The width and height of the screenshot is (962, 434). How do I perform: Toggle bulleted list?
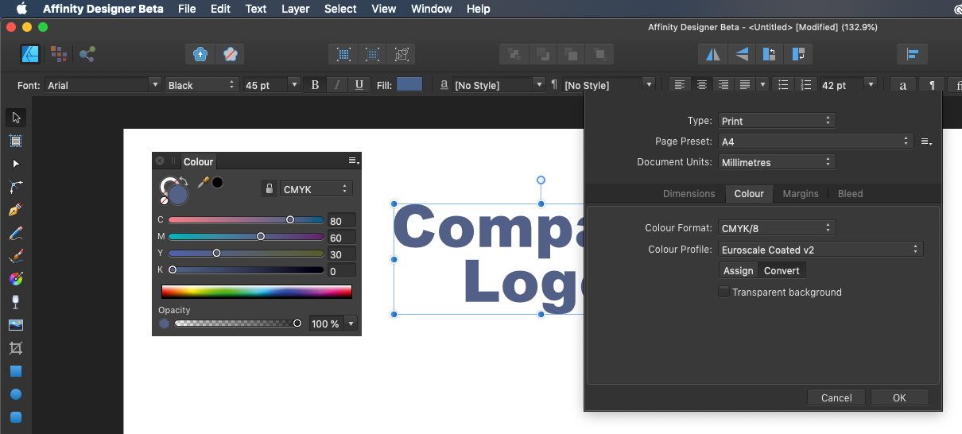point(783,85)
